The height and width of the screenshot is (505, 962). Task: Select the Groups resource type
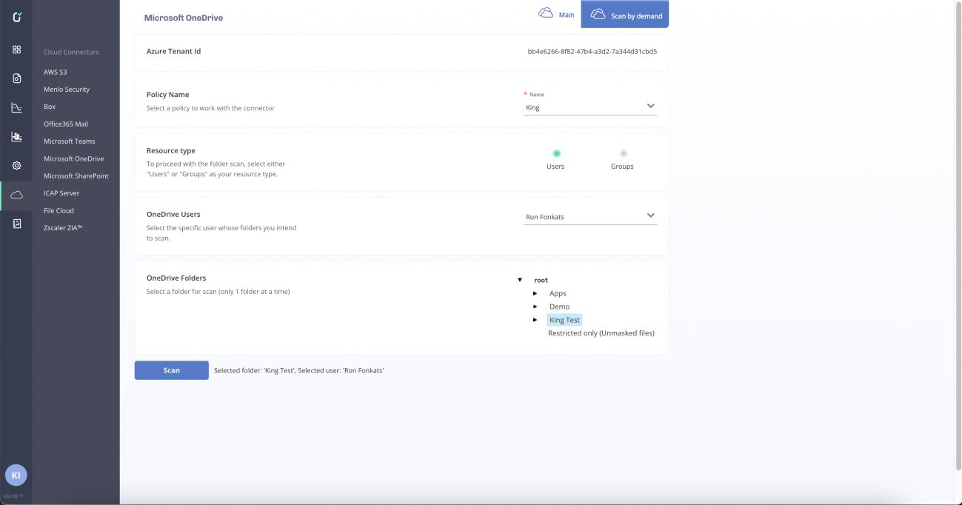click(623, 153)
